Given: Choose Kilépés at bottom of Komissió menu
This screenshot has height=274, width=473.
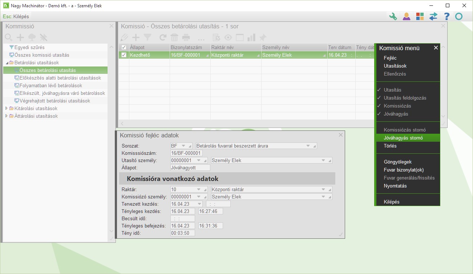Looking at the screenshot, I should (x=392, y=202).
